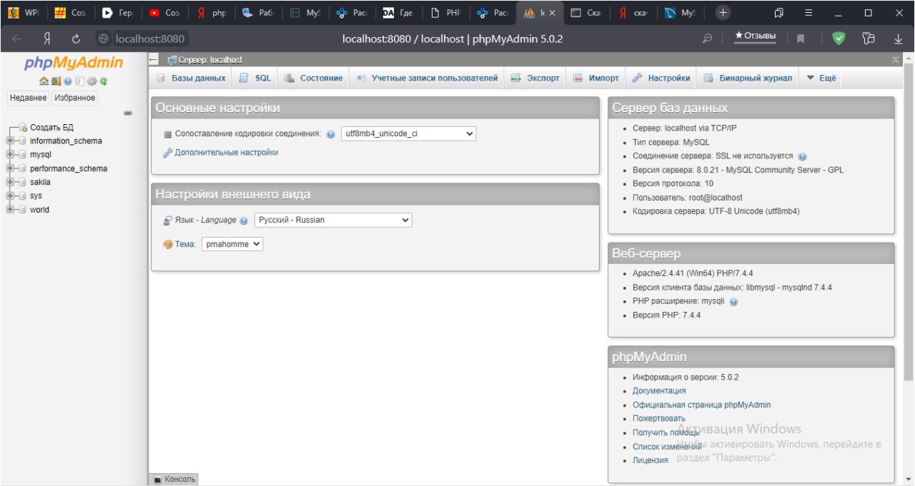Open the MySQL documentation page icon in sidebar
Image resolution: width=915 pixels, height=486 pixels.
point(80,81)
